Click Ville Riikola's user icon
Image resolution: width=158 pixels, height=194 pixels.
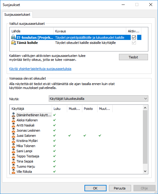point(13,172)
